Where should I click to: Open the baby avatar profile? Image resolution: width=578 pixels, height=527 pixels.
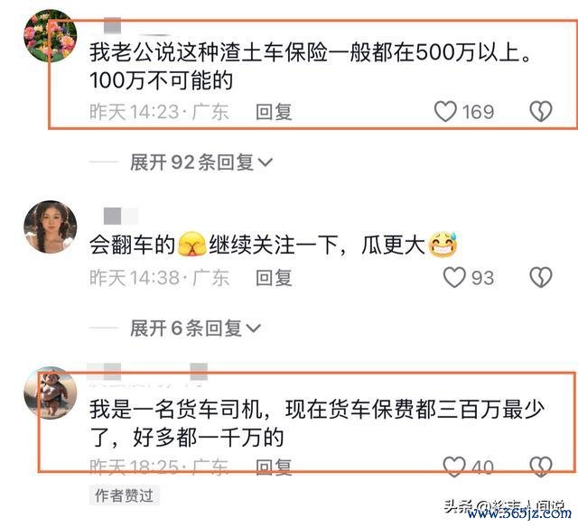pyautogui.click(x=51, y=393)
